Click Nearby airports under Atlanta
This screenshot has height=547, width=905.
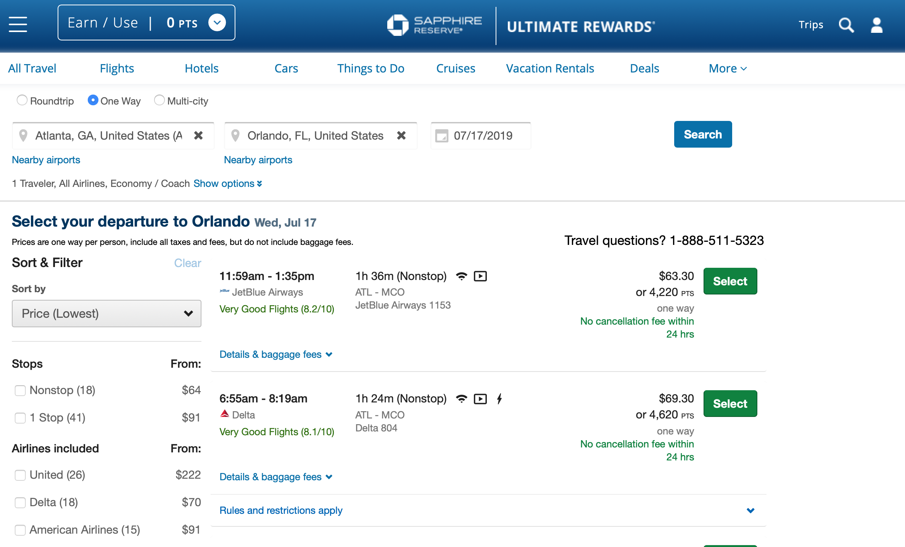(x=46, y=160)
